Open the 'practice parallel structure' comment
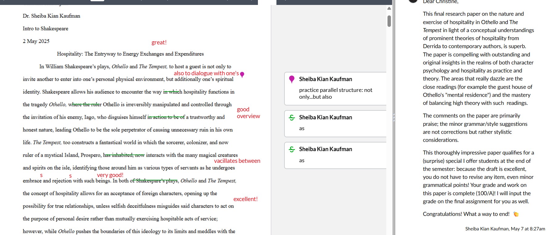 coord(336,93)
